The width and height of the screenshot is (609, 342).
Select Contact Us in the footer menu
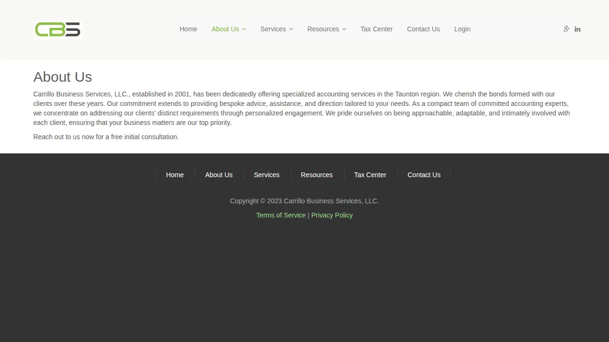pyautogui.click(x=424, y=175)
